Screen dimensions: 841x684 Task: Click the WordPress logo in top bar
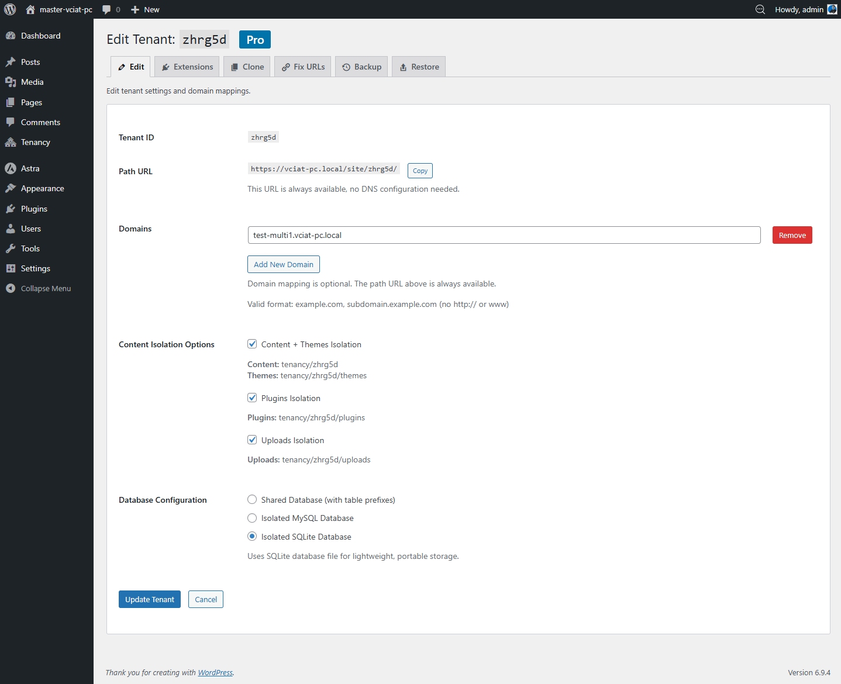10,9
